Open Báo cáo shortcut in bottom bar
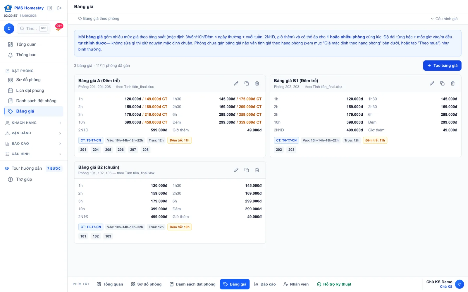468x292 pixels. pyautogui.click(x=265, y=284)
